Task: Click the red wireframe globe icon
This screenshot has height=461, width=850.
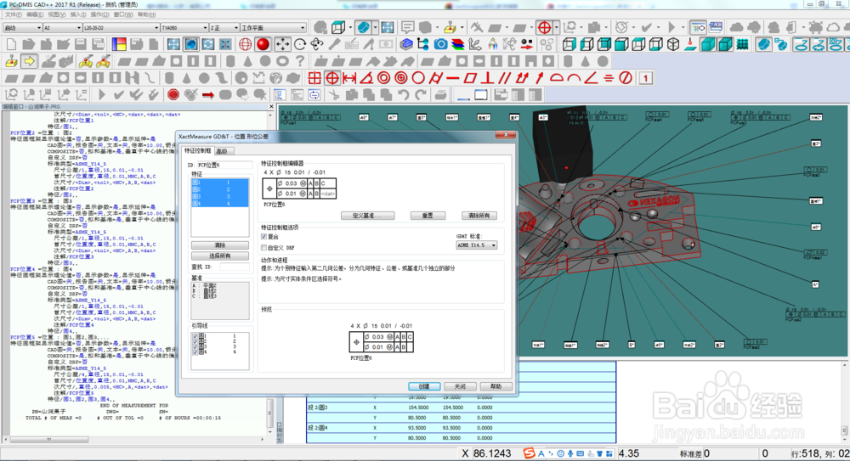Action: coord(245,44)
